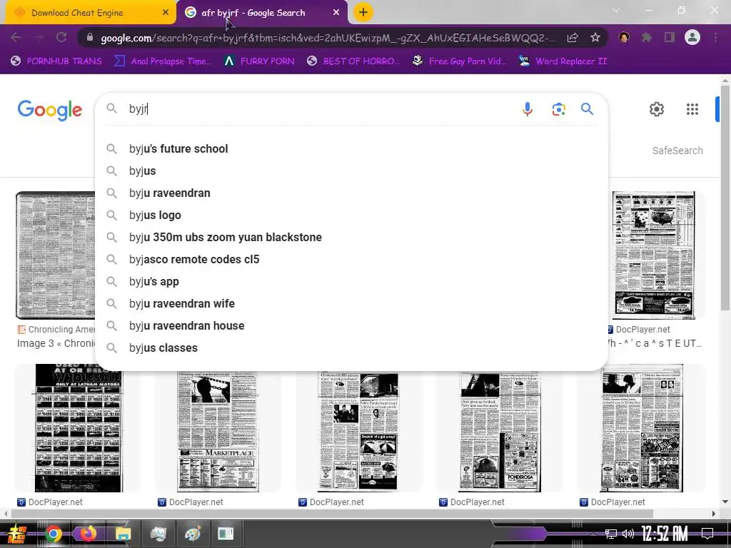Toggle the Chrome side panel
Viewport: 731px width, 548px height.
click(670, 37)
